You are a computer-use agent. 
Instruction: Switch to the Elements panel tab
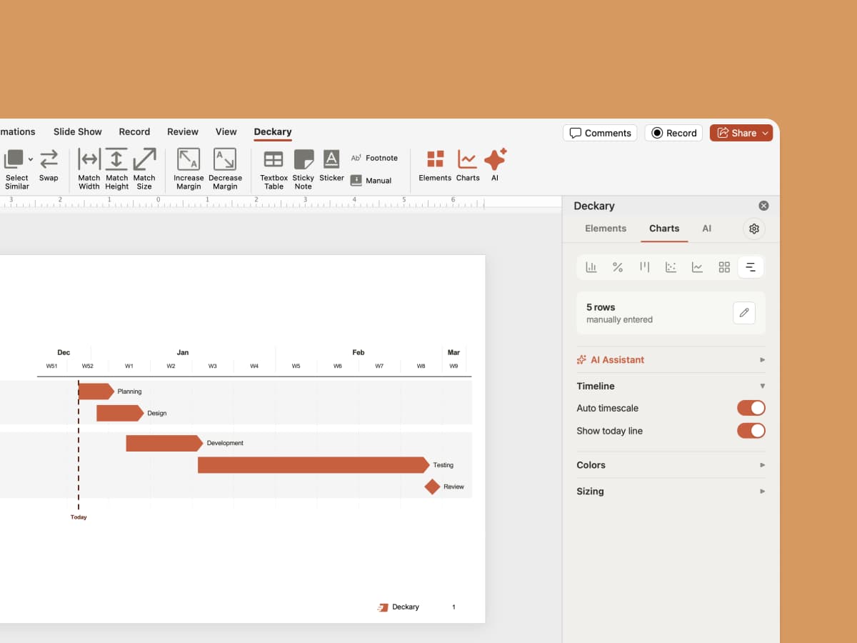[x=606, y=229]
